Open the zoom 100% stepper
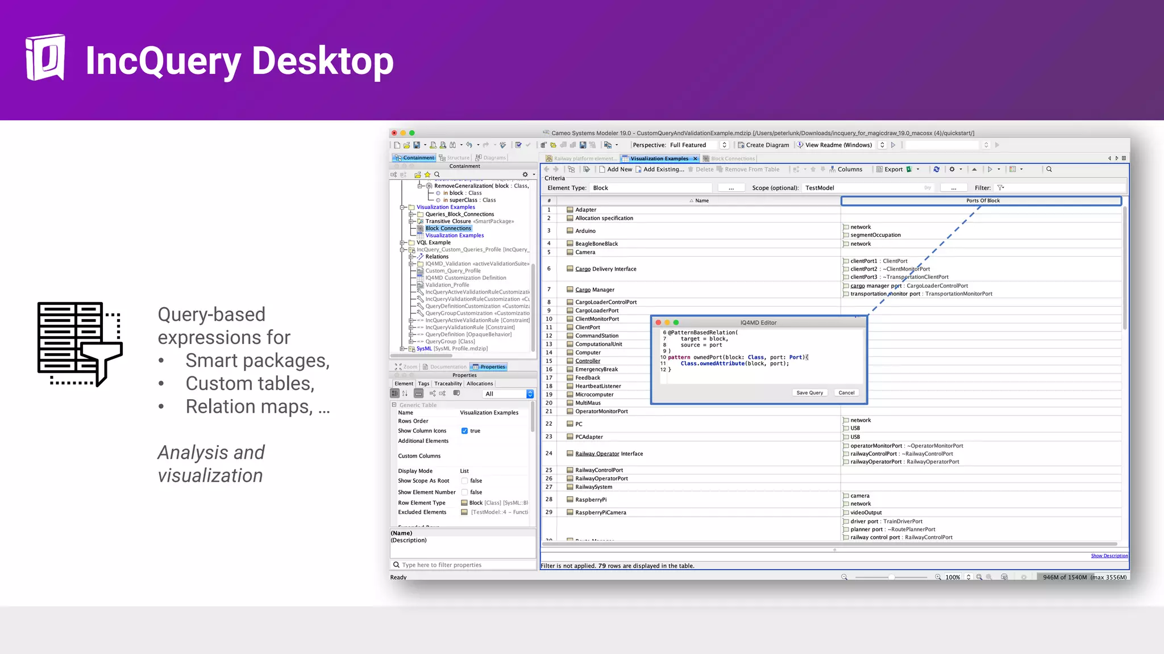Screen dimensions: 1164x654 pyautogui.click(x=968, y=577)
